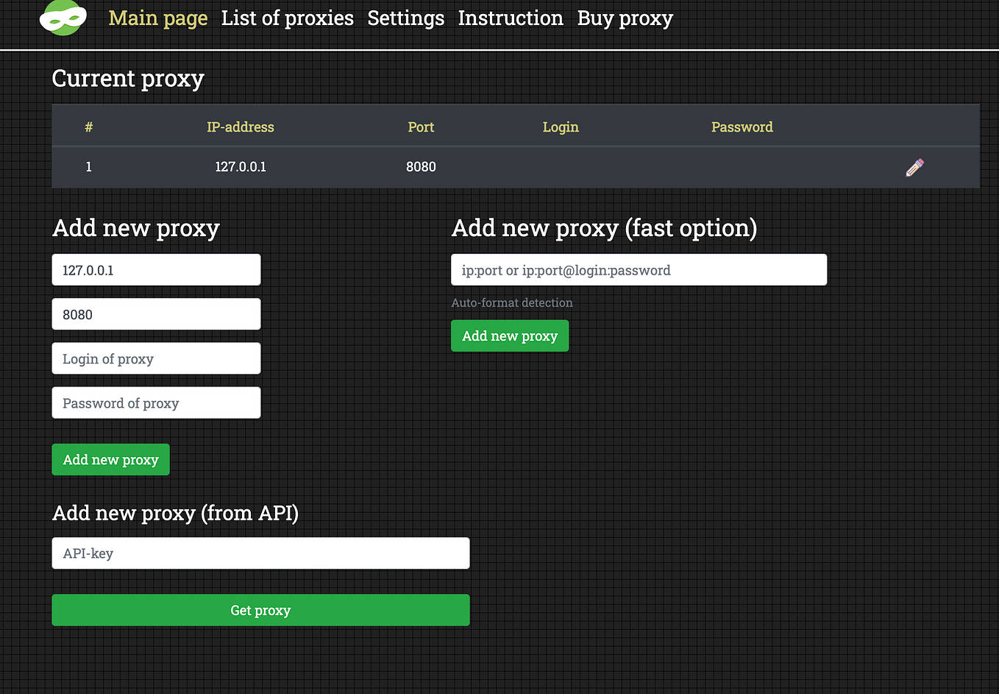Click the IP-address column header
Image resolution: width=999 pixels, height=694 pixels.
[x=241, y=127]
